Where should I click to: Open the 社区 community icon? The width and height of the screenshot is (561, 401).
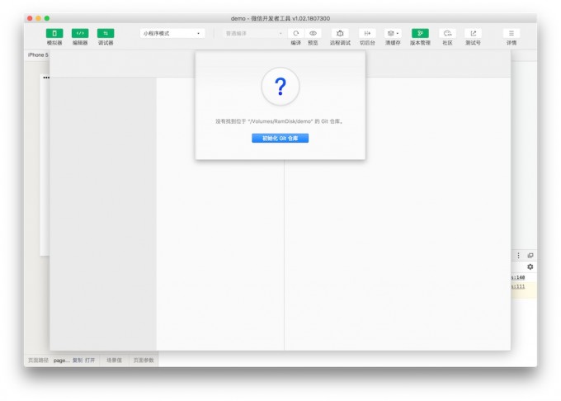tap(447, 33)
